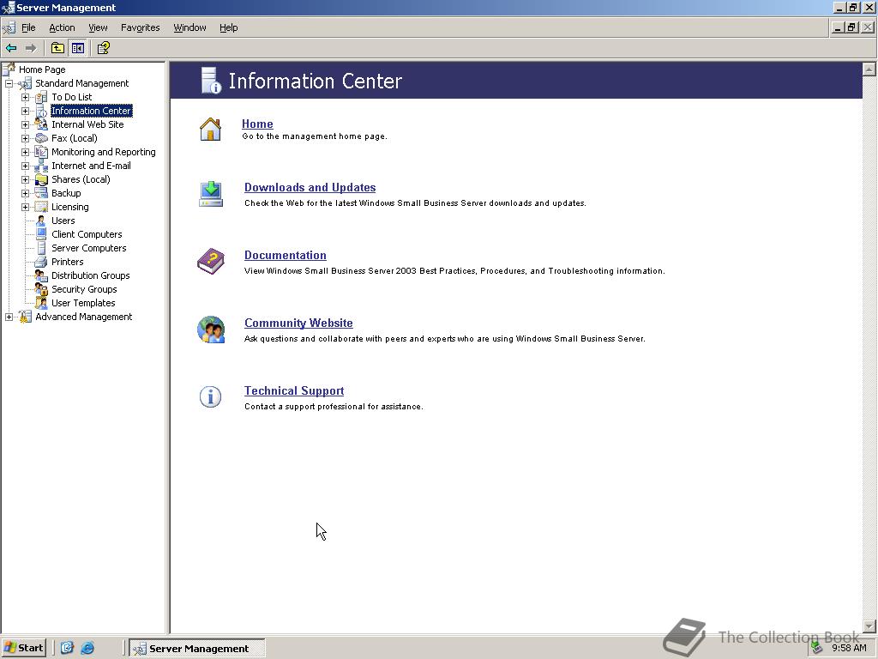
Task: Open the Action menu
Action: pyautogui.click(x=62, y=27)
